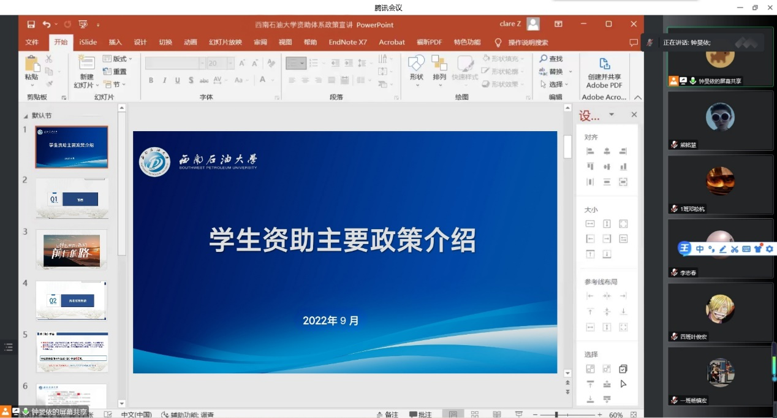Click the Paste clipboard icon
This screenshot has width=777, height=418.
pos(31,64)
